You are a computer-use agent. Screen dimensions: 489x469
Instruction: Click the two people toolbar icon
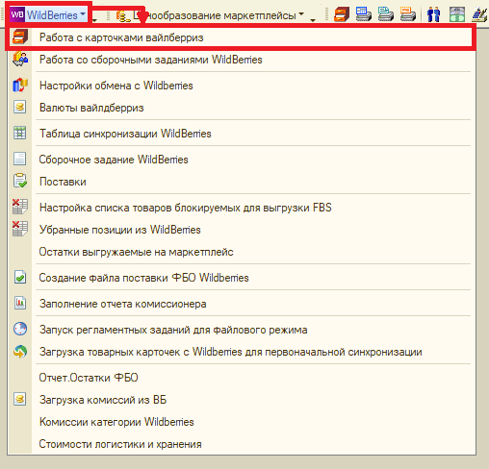coord(434,14)
